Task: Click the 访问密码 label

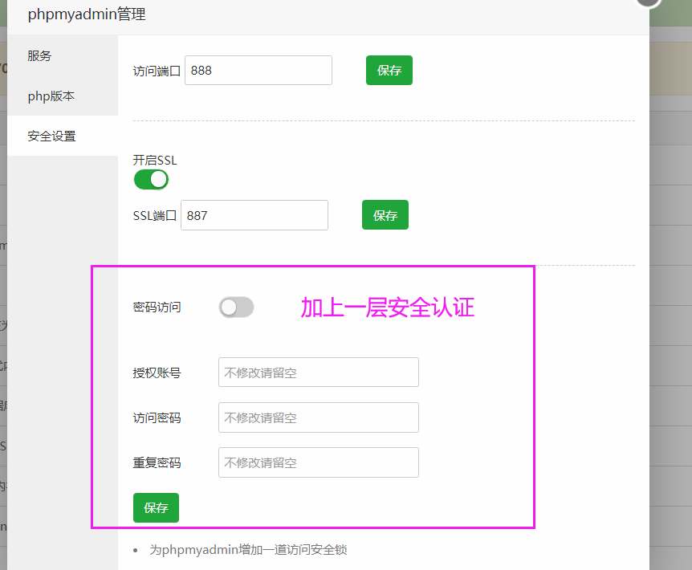Action: 157,417
